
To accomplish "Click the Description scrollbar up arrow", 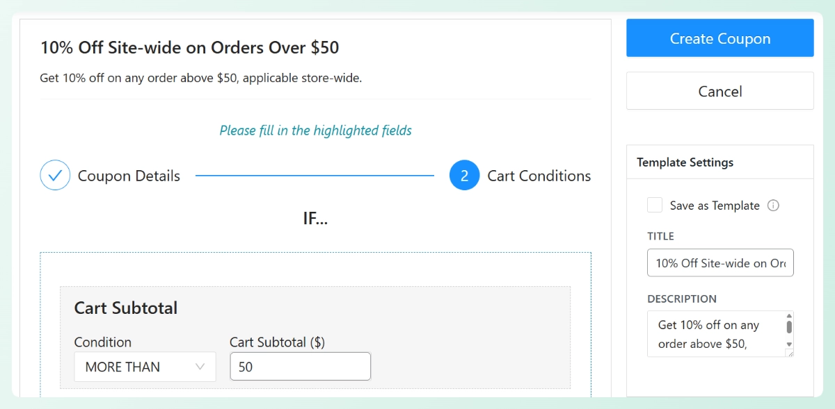I will (789, 315).
